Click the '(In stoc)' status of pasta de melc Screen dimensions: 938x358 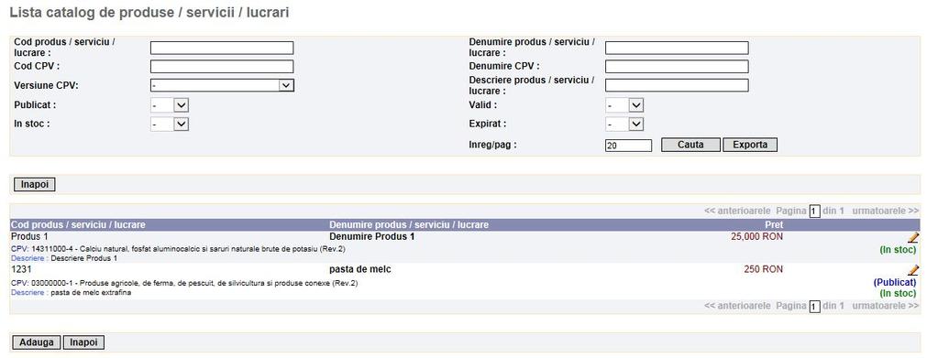click(898, 294)
